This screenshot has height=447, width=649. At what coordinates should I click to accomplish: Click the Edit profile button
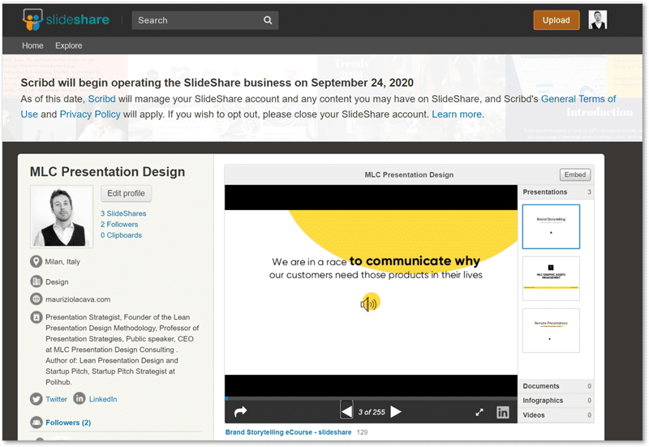click(x=127, y=193)
